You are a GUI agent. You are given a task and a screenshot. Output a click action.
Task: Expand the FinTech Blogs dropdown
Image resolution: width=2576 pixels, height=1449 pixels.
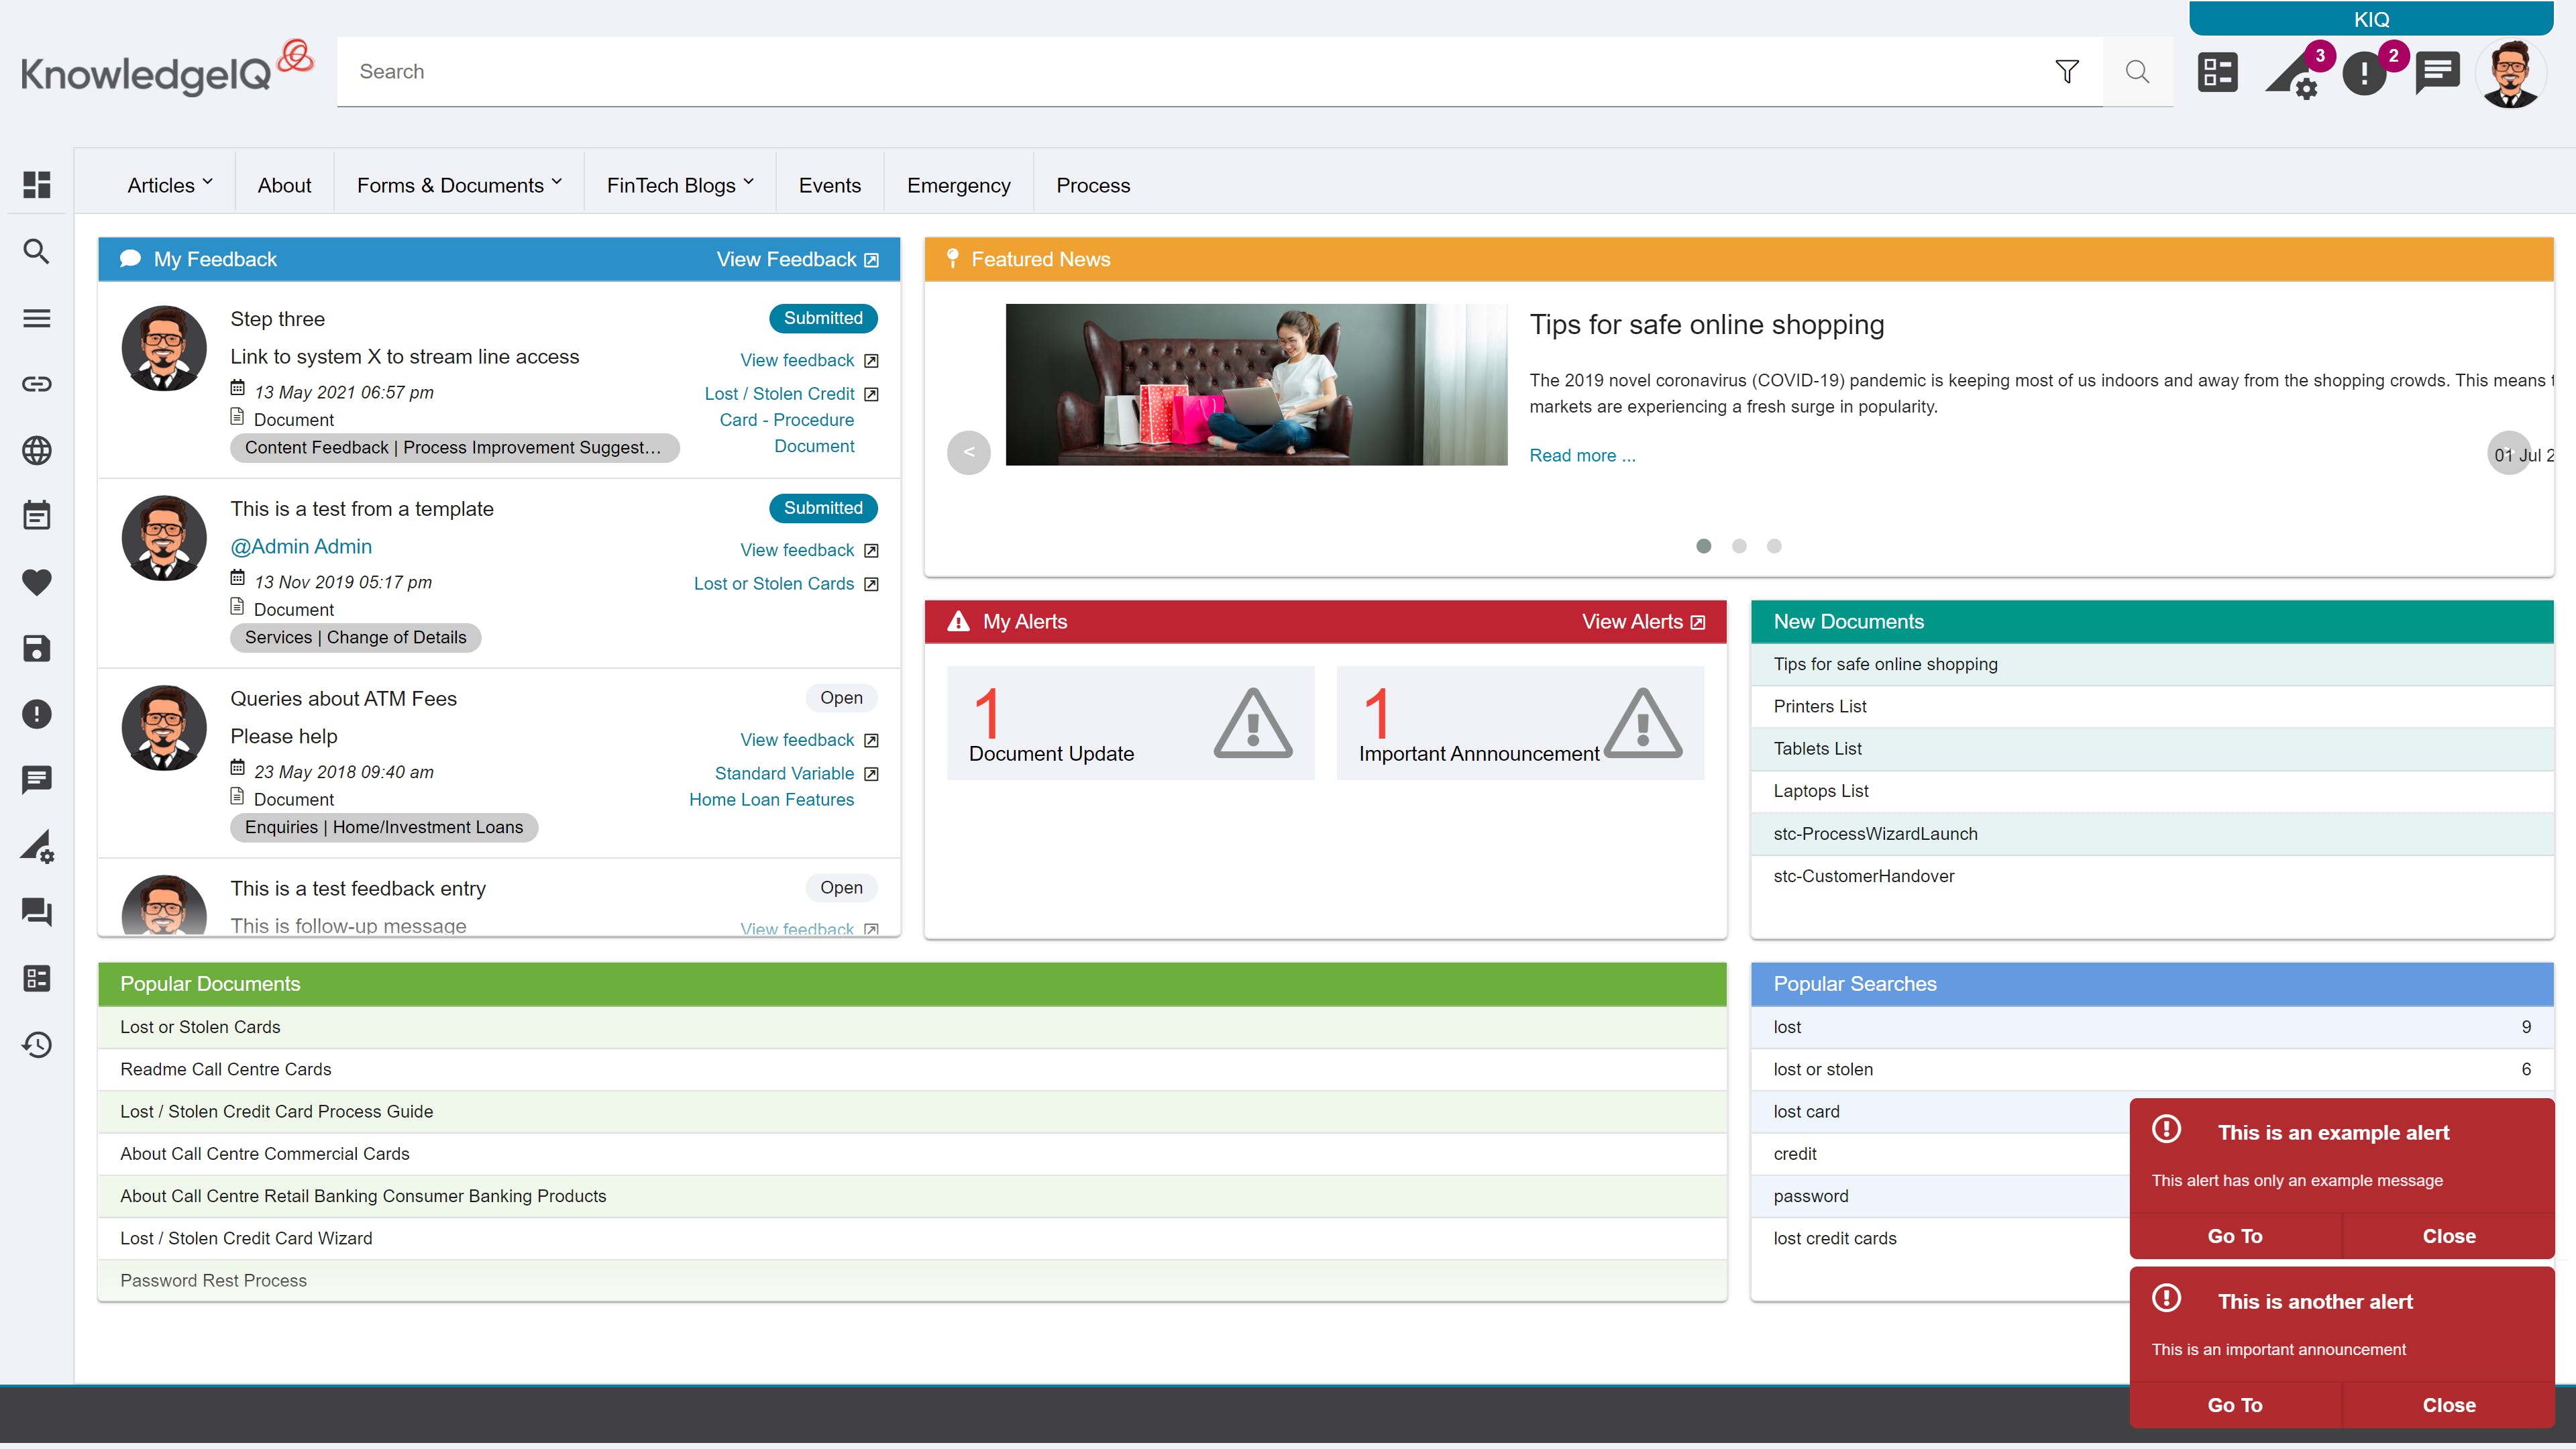680,185
